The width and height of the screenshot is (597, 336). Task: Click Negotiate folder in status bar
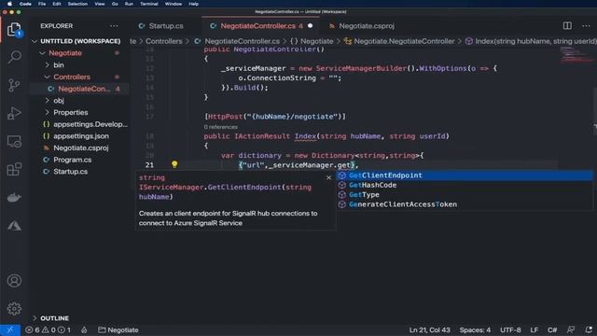[118, 329]
